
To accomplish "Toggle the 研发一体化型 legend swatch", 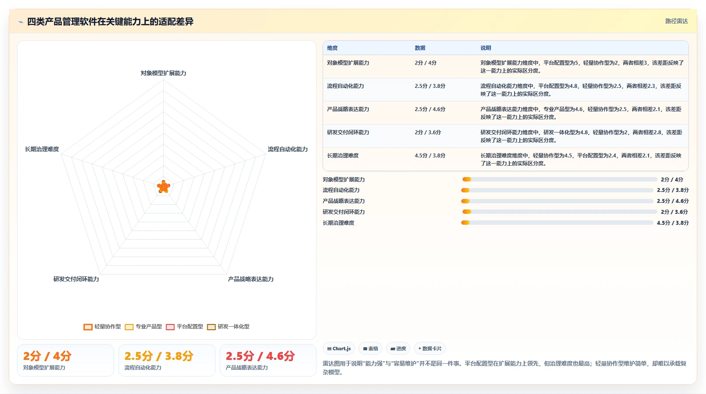I will [211, 327].
